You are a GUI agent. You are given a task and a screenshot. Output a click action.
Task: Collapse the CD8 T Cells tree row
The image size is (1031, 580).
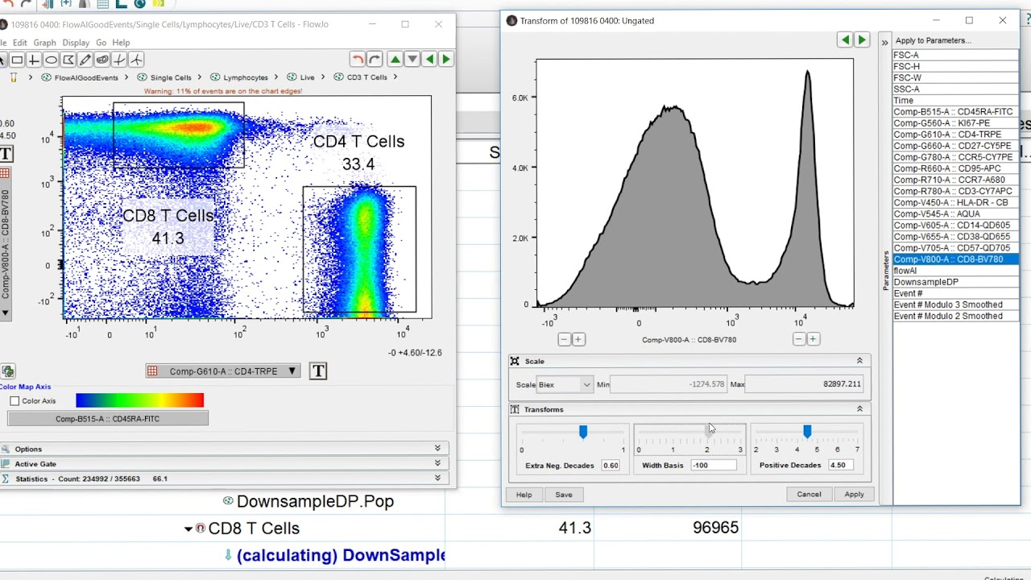188,528
